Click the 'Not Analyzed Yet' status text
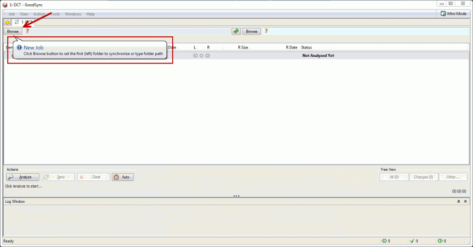473x247 pixels. [318, 56]
